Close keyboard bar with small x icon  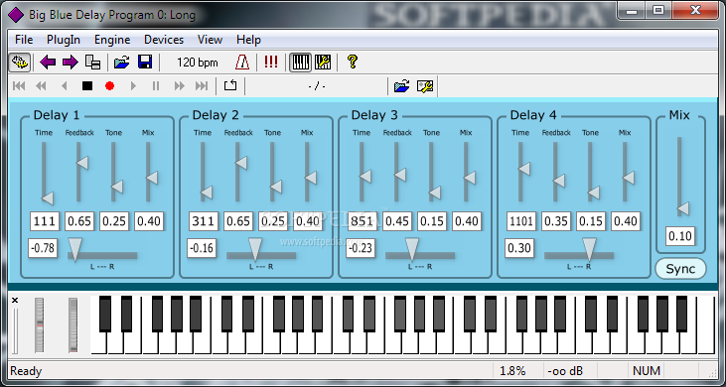[x=15, y=301]
